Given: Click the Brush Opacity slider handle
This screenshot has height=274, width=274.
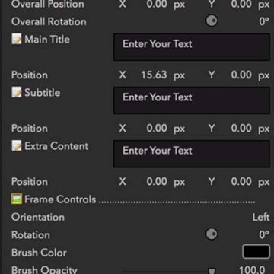Looking at the screenshot, I should point(212,271).
